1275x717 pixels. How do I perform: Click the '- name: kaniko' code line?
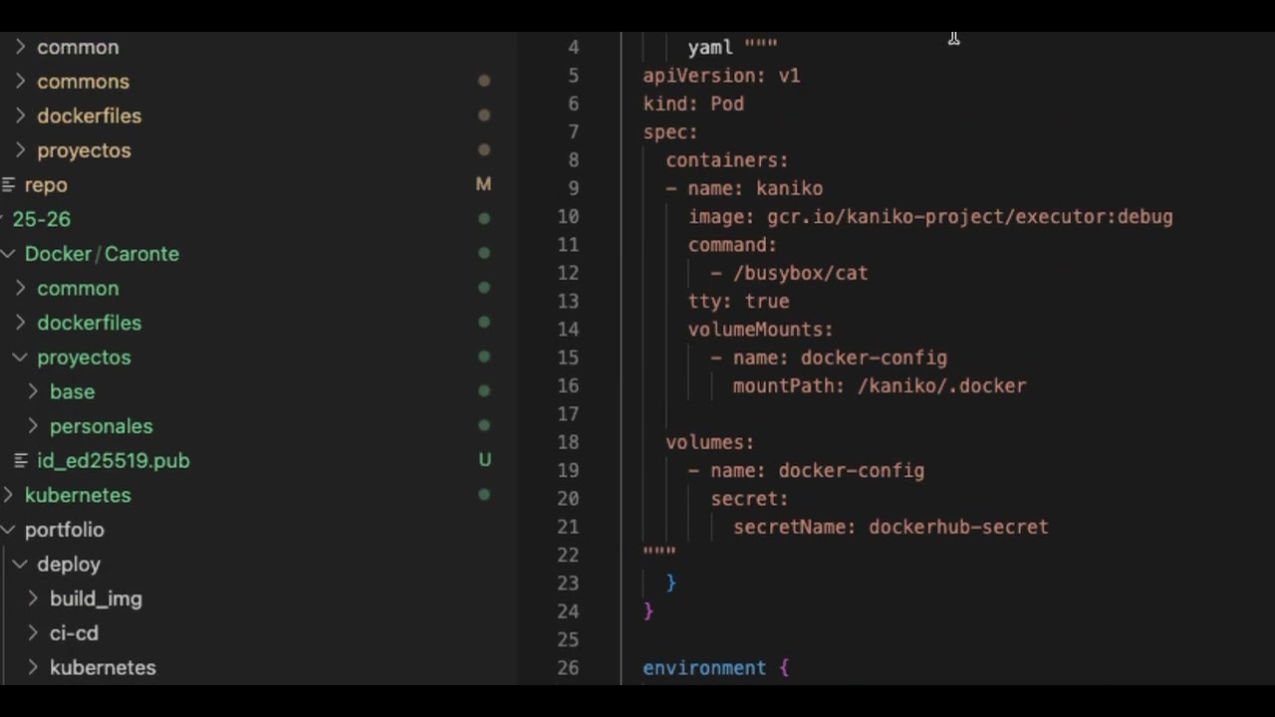[744, 188]
